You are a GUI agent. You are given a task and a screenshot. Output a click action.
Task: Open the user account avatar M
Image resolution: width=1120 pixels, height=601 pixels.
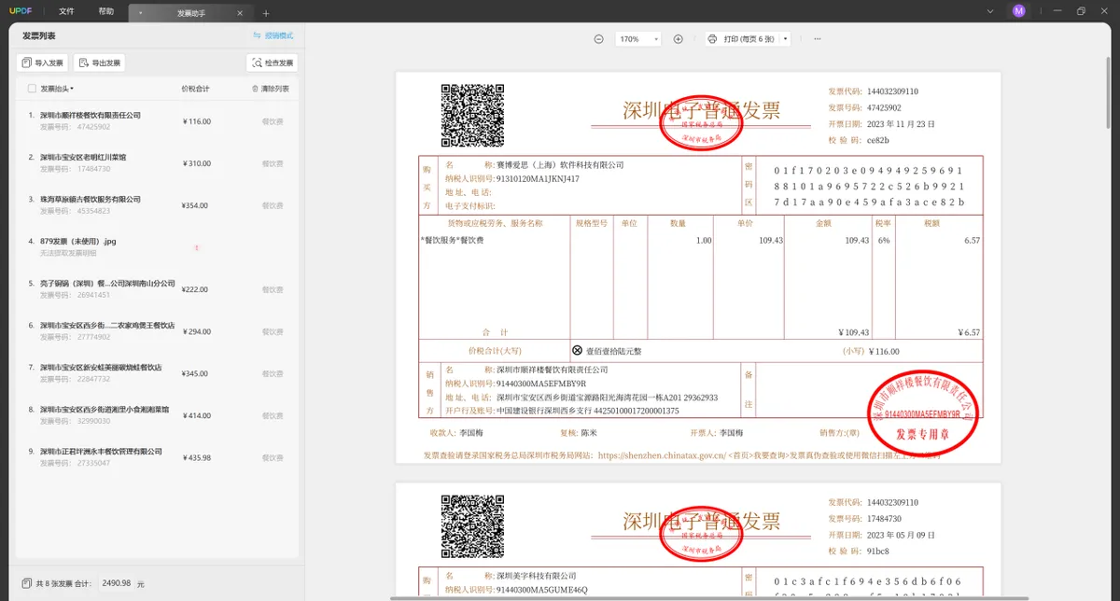click(1018, 11)
